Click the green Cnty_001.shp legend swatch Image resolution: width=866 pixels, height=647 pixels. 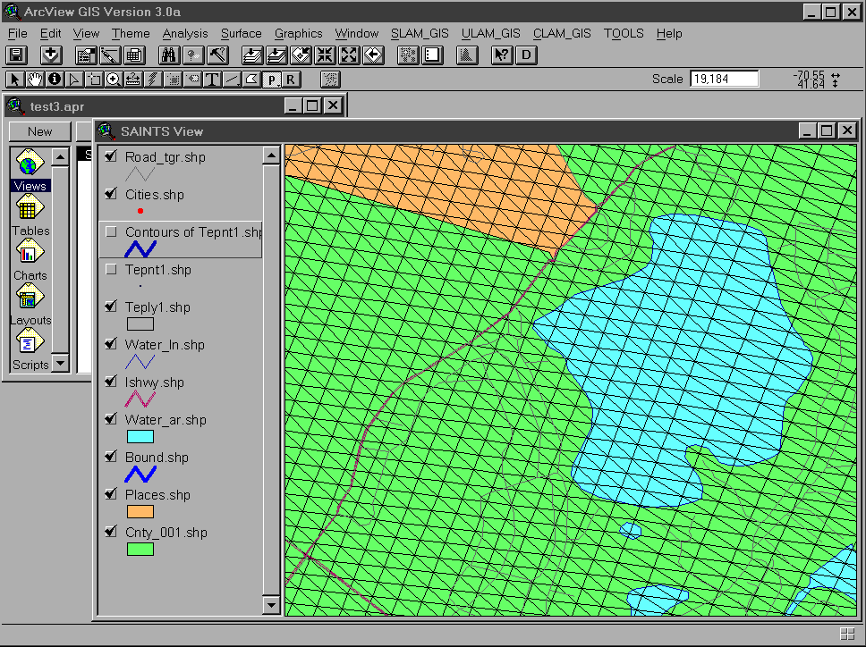[140, 550]
